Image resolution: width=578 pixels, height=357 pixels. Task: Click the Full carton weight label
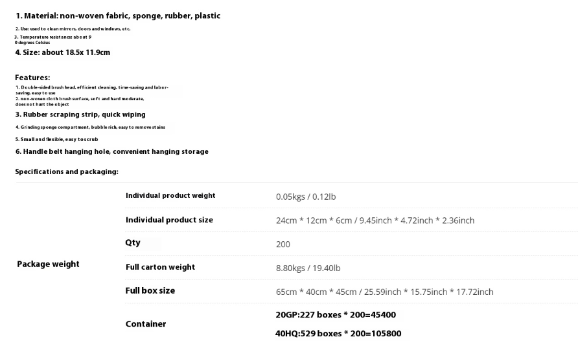click(160, 267)
